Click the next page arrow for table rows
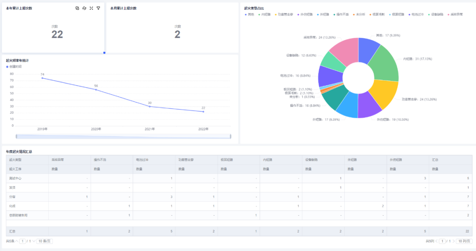This screenshot has height=251, width=476. [33, 241]
